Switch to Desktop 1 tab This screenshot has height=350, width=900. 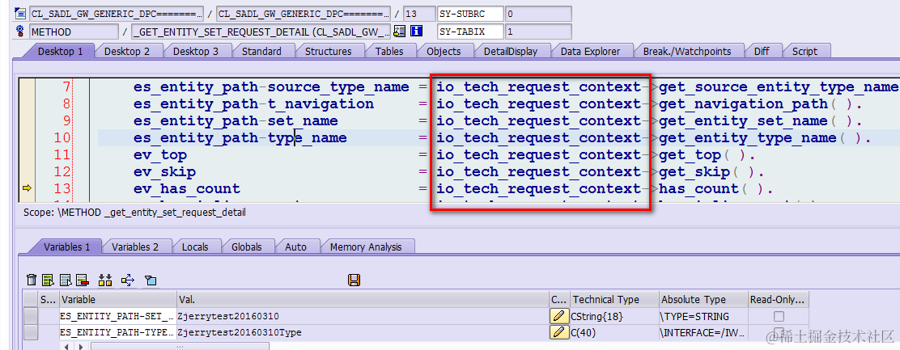[x=60, y=51]
